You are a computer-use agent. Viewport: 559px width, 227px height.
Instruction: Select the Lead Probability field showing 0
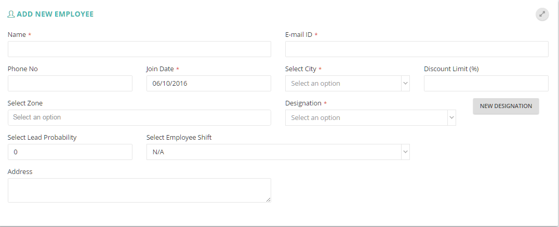tap(70, 152)
